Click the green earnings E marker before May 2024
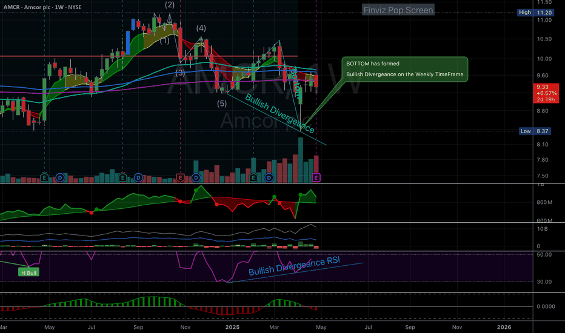The width and height of the screenshot is (565, 333). point(44,177)
